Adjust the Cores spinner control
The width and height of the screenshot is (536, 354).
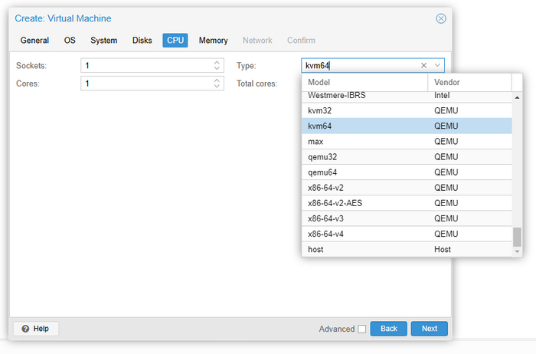point(217,84)
